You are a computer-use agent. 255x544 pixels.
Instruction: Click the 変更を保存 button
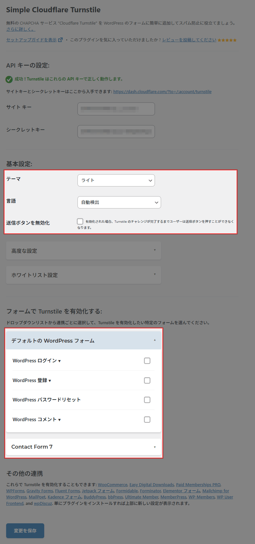25,531
